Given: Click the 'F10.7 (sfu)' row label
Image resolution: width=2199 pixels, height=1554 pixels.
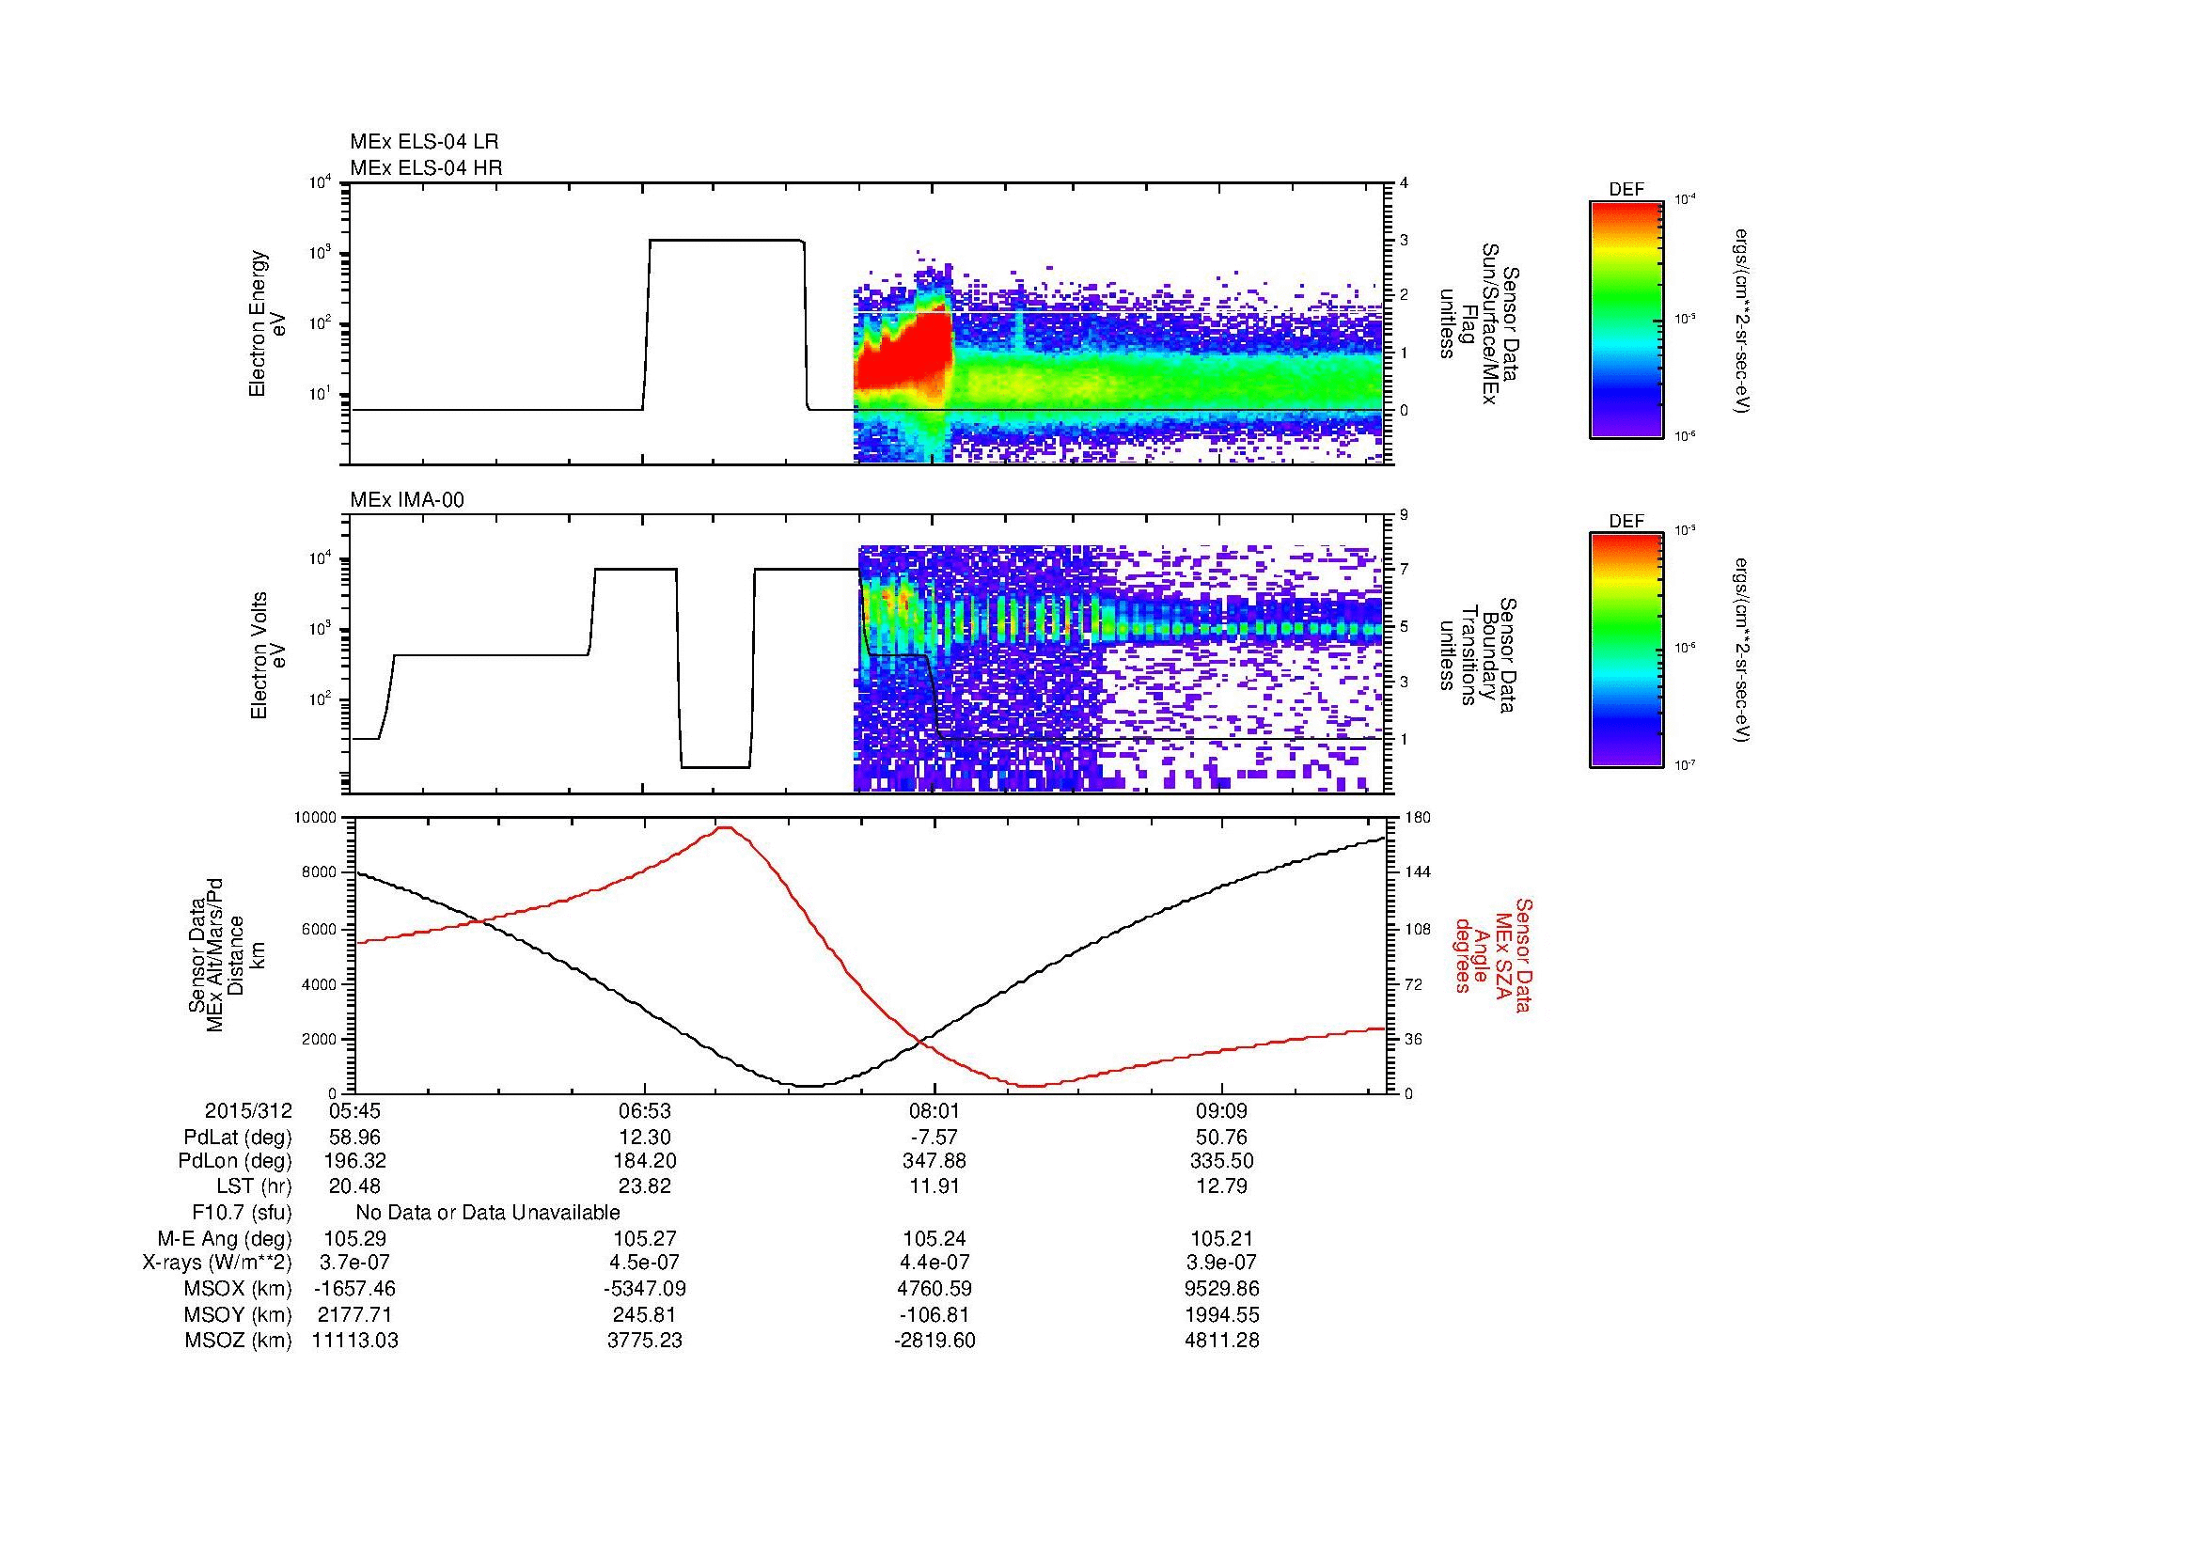Looking at the screenshot, I should [243, 1213].
